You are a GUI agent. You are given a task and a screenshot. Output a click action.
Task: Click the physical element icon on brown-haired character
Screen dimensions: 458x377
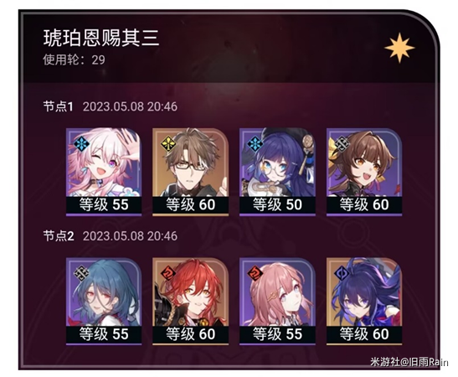point(342,144)
